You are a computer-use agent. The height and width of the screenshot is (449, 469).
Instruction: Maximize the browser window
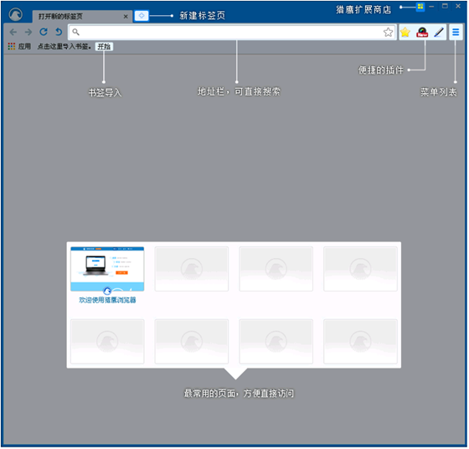click(x=445, y=6)
